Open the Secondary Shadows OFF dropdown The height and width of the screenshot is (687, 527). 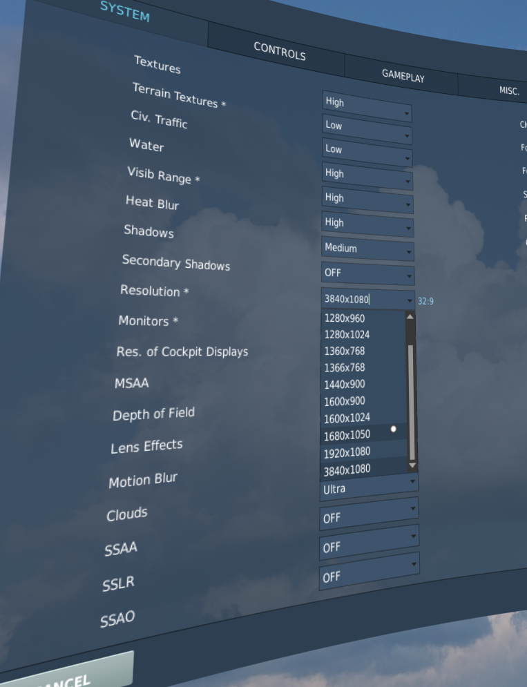(x=367, y=274)
